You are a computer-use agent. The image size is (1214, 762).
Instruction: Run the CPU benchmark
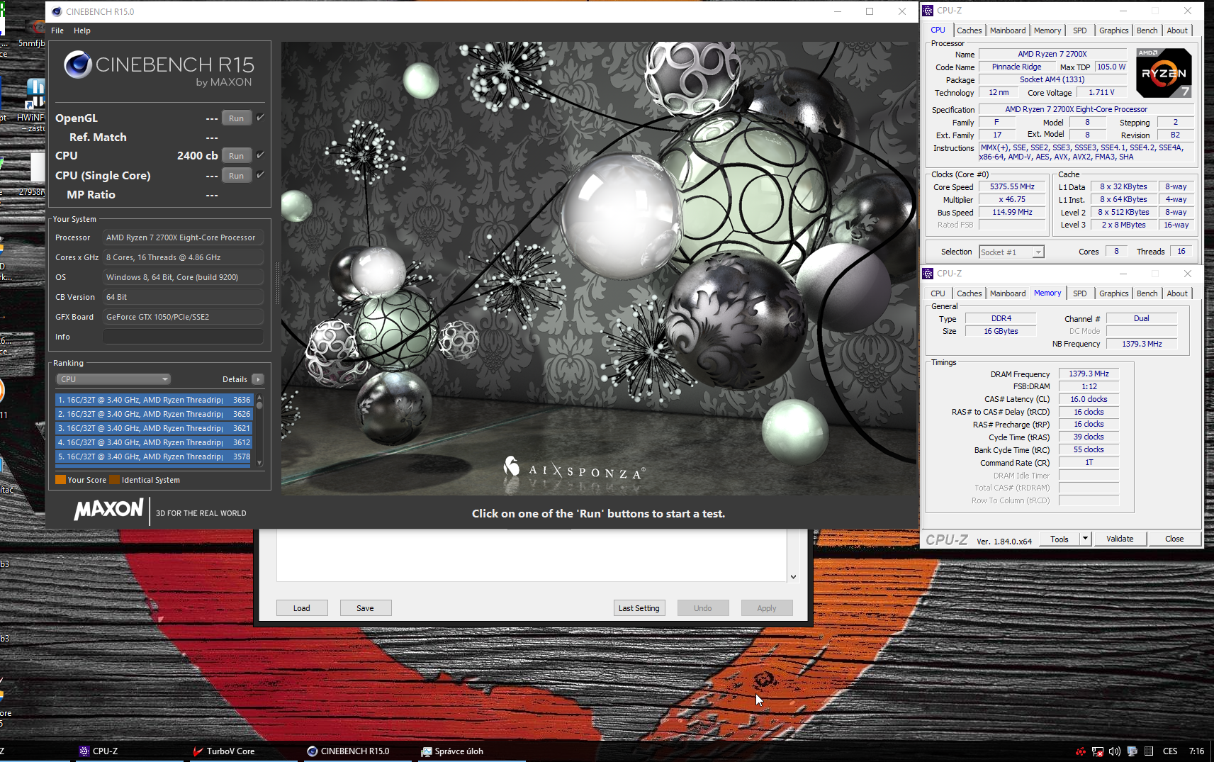[237, 156]
